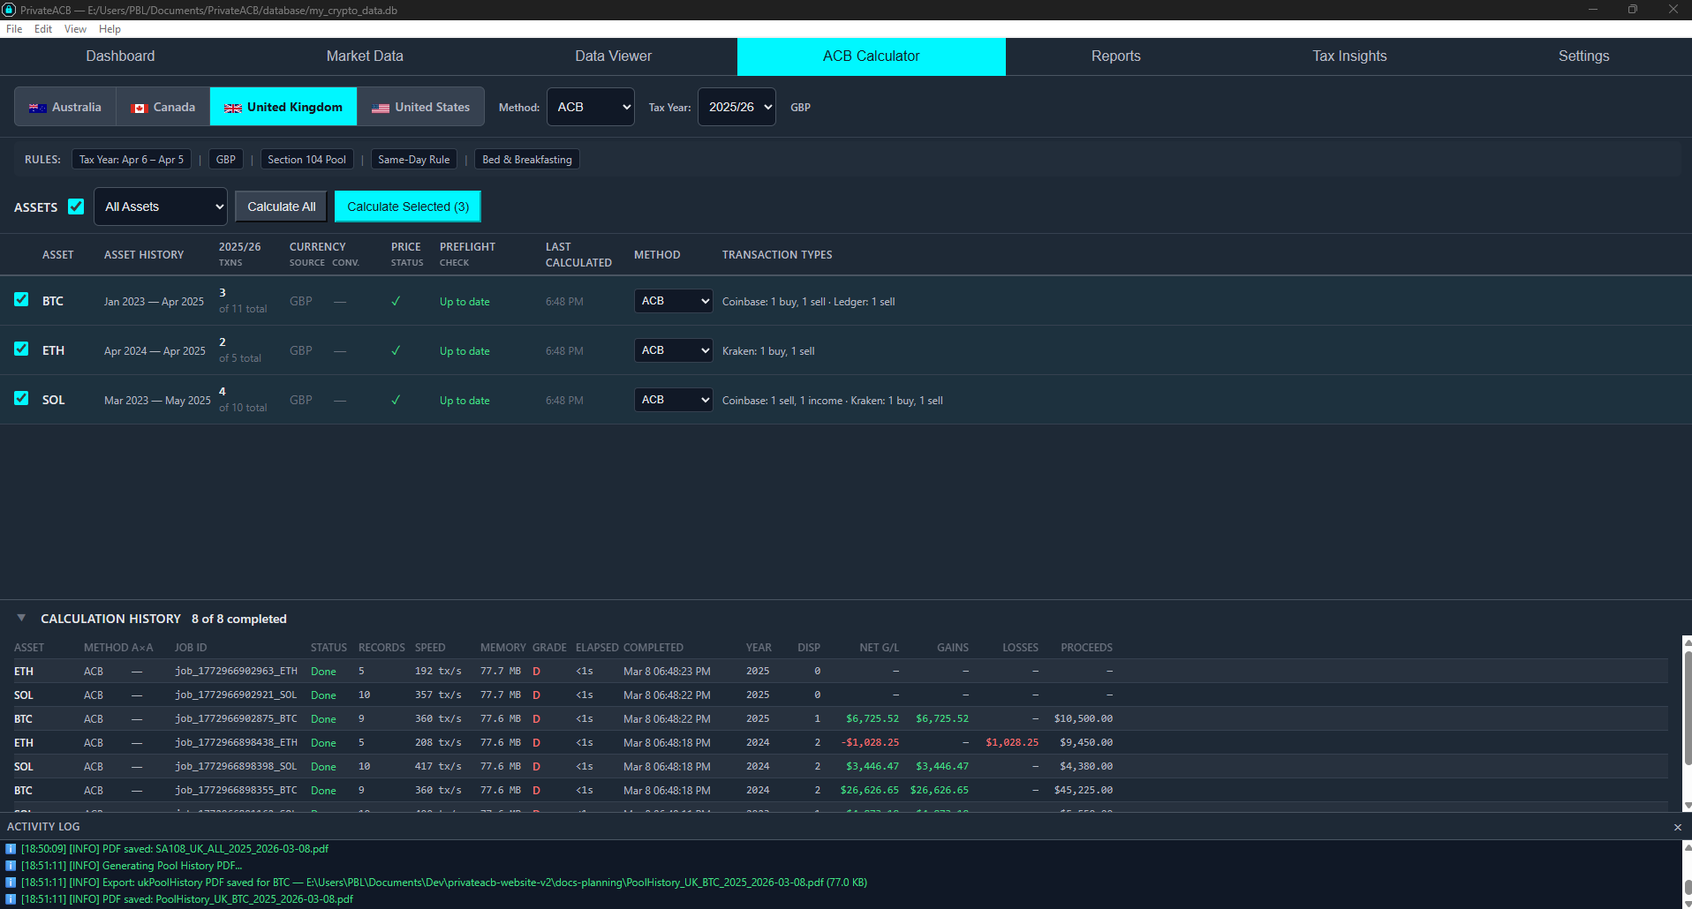Open the SOL row method dropdown
Image resolution: width=1692 pixels, height=909 pixels.
tap(673, 400)
